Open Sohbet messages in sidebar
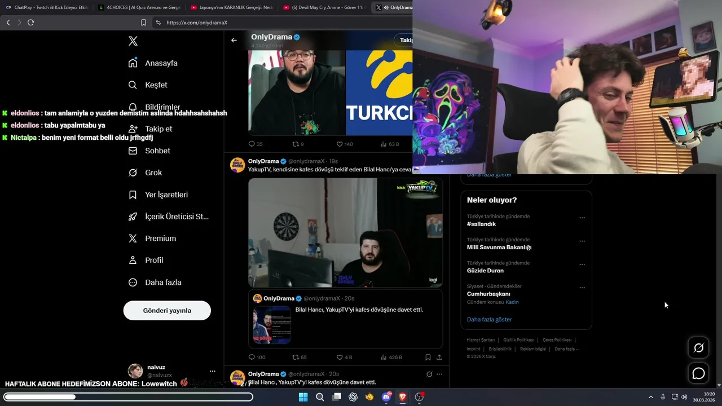The height and width of the screenshot is (406, 722). (149, 151)
